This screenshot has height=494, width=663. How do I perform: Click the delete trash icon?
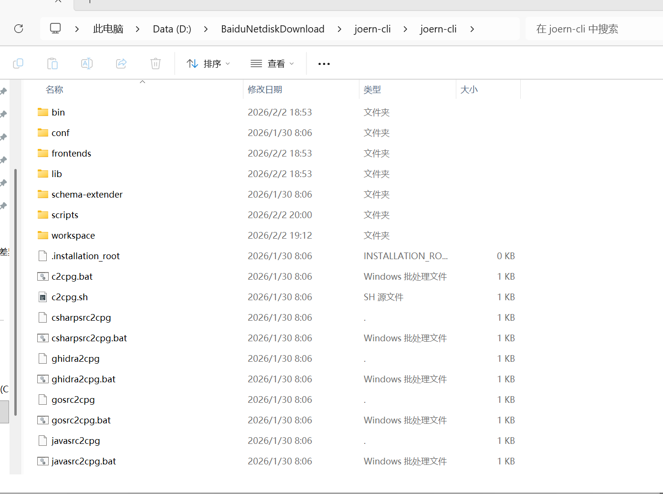[156, 63]
